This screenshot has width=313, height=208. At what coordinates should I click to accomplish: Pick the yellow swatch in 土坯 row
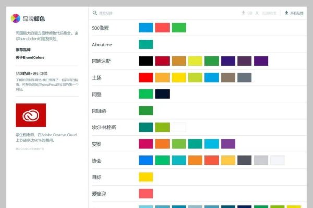point(179,77)
